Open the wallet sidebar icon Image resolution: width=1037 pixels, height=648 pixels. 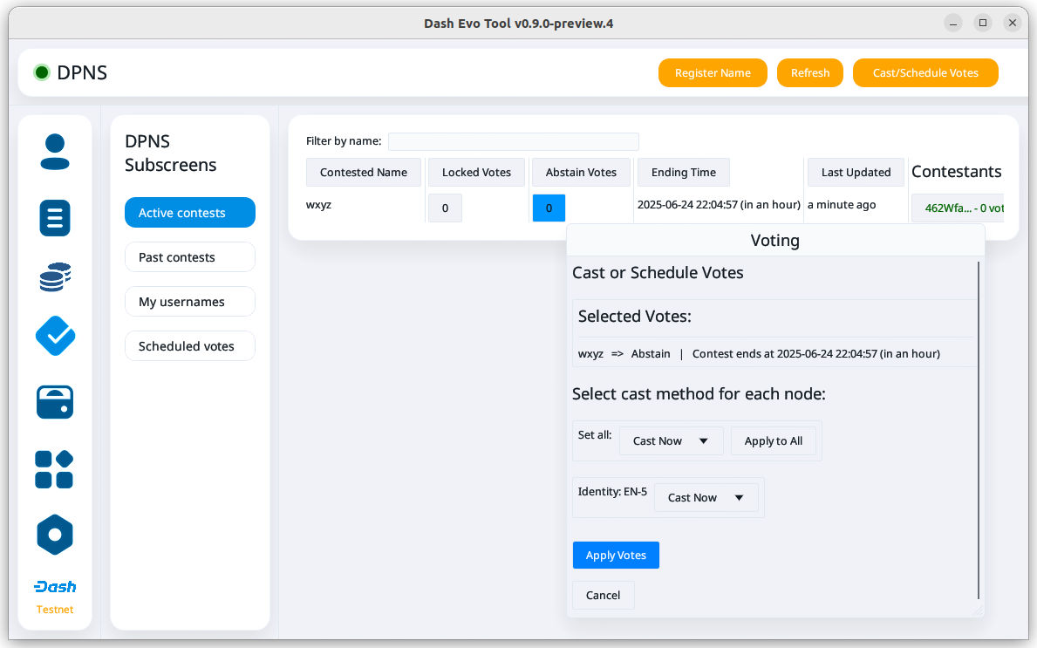(x=55, y=402)
